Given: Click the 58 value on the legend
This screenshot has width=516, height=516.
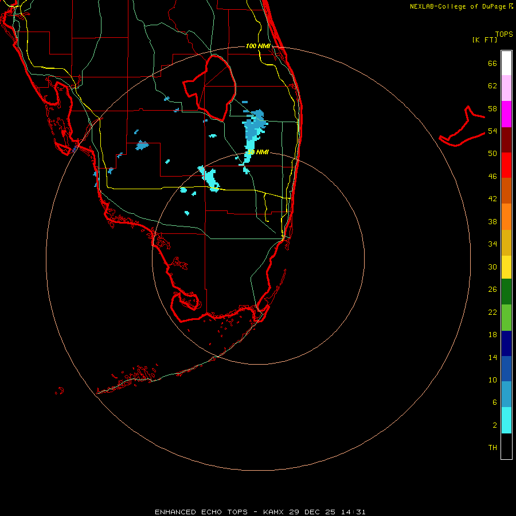Looking at the screenshot, I should [x=492, y=108].
